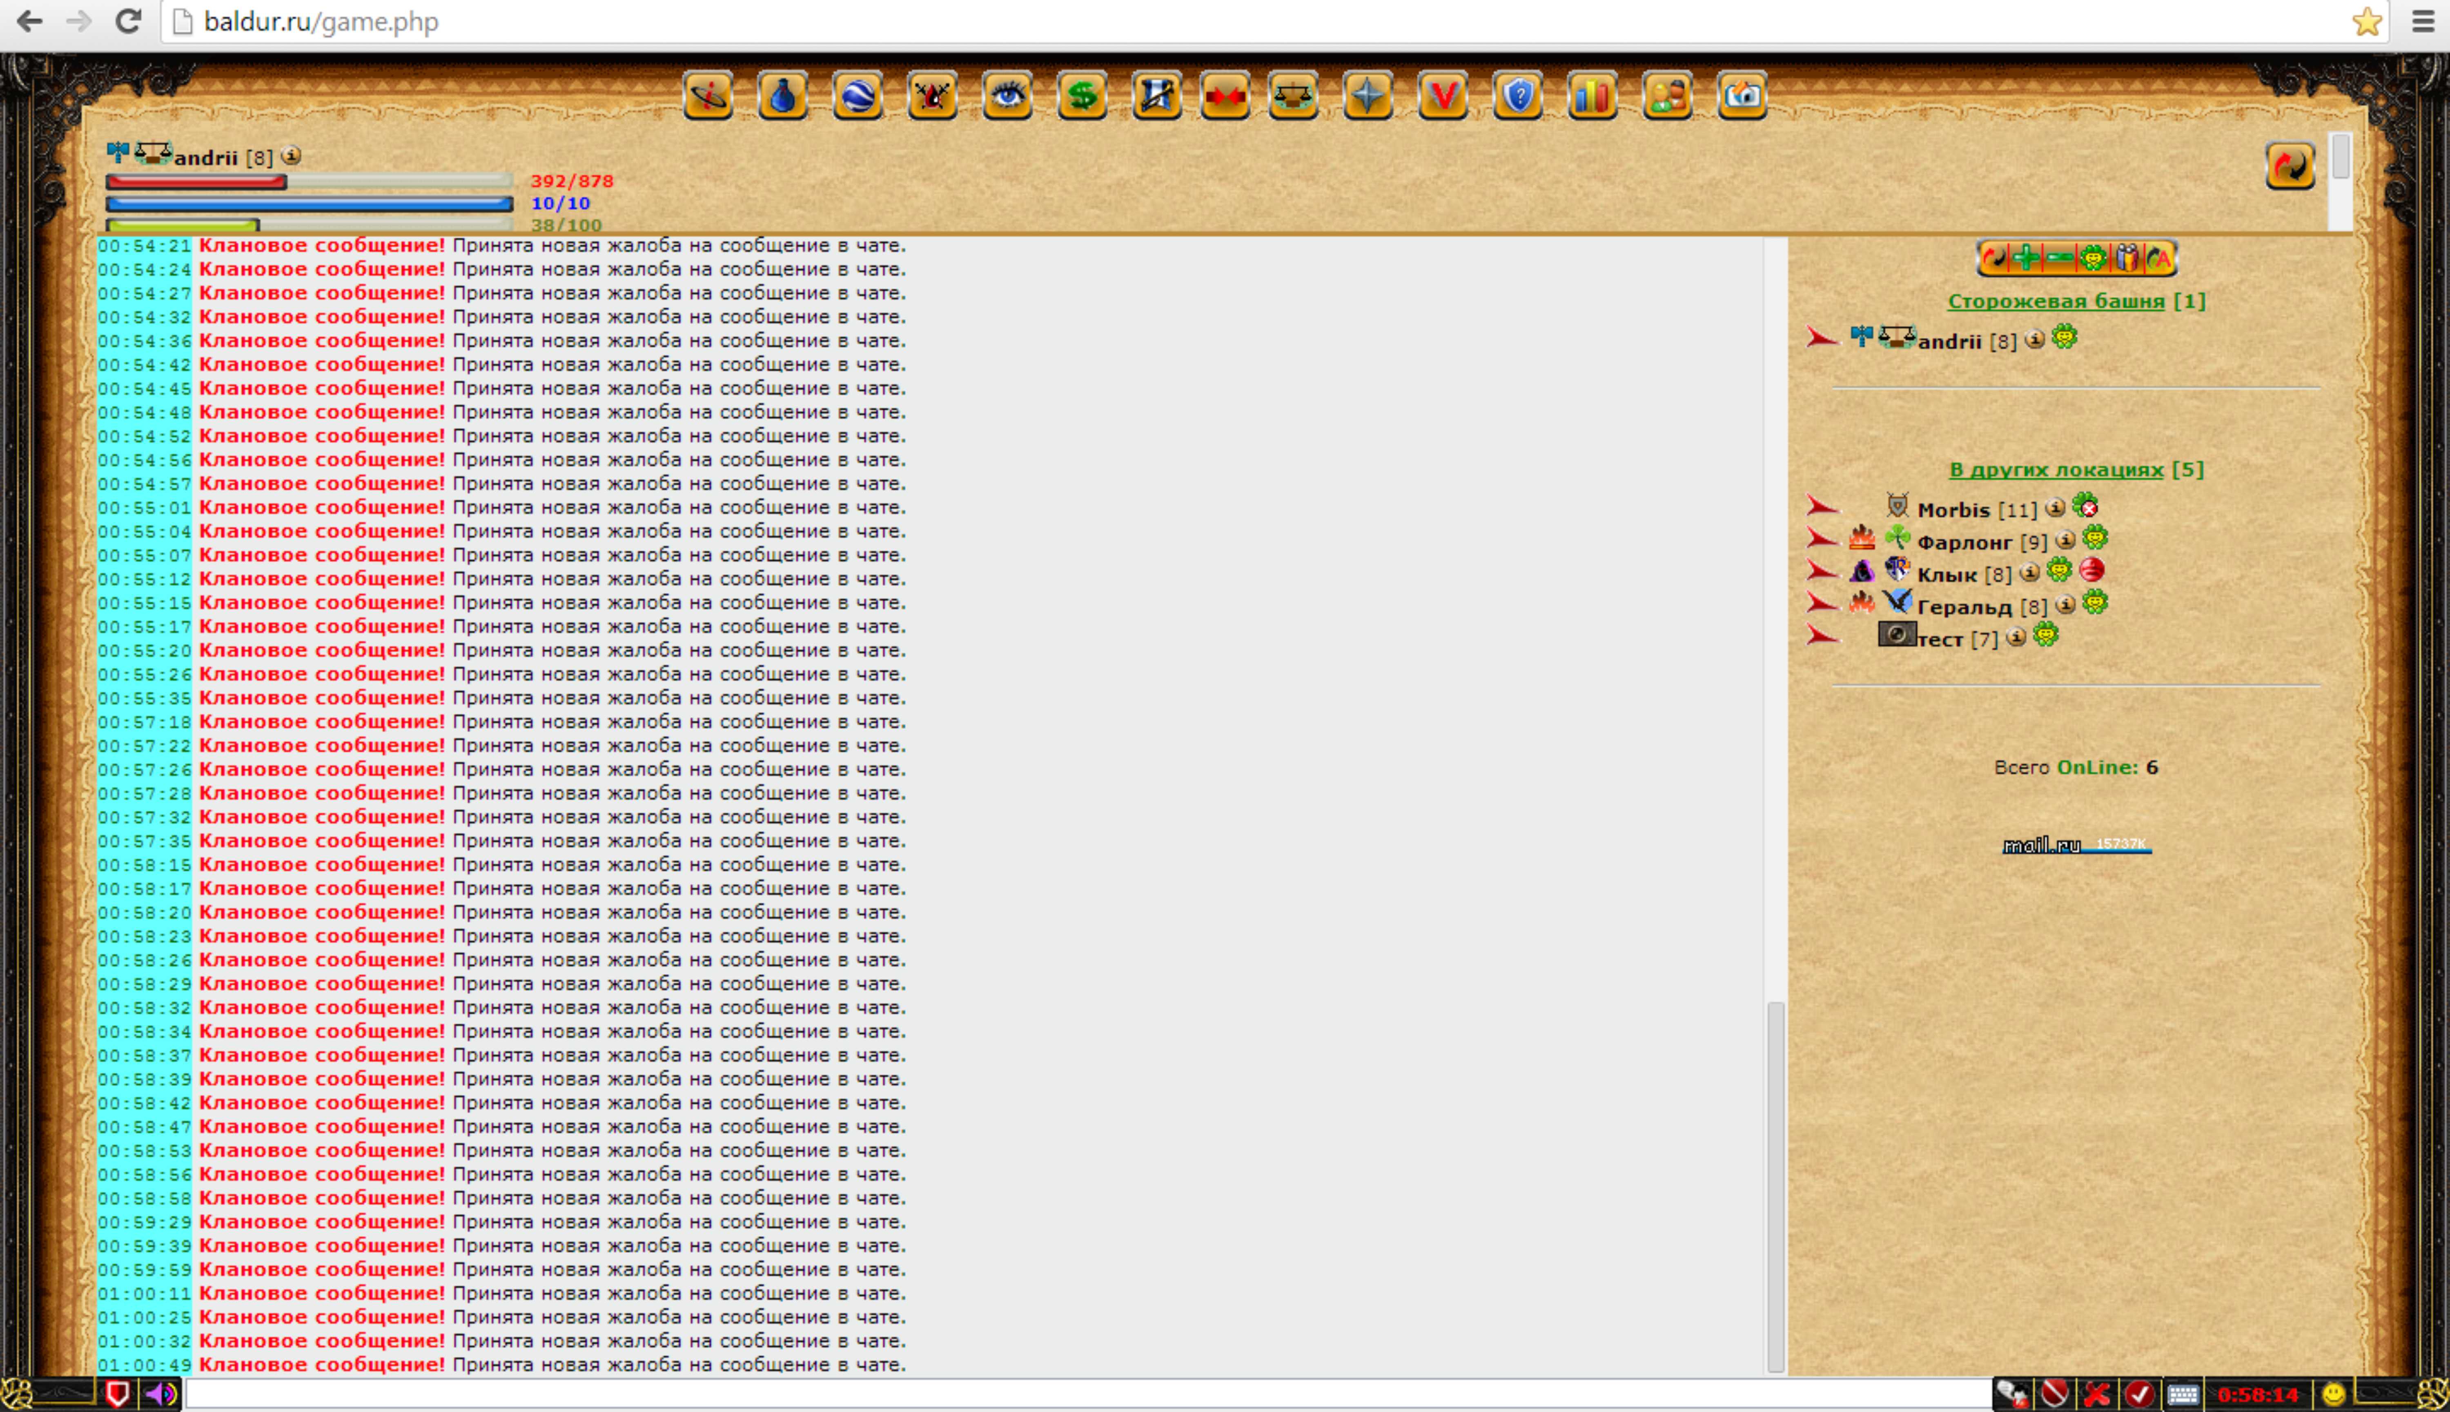Click the chat input text field
2450x1412 pixels.
[x=1088, y=1394]
